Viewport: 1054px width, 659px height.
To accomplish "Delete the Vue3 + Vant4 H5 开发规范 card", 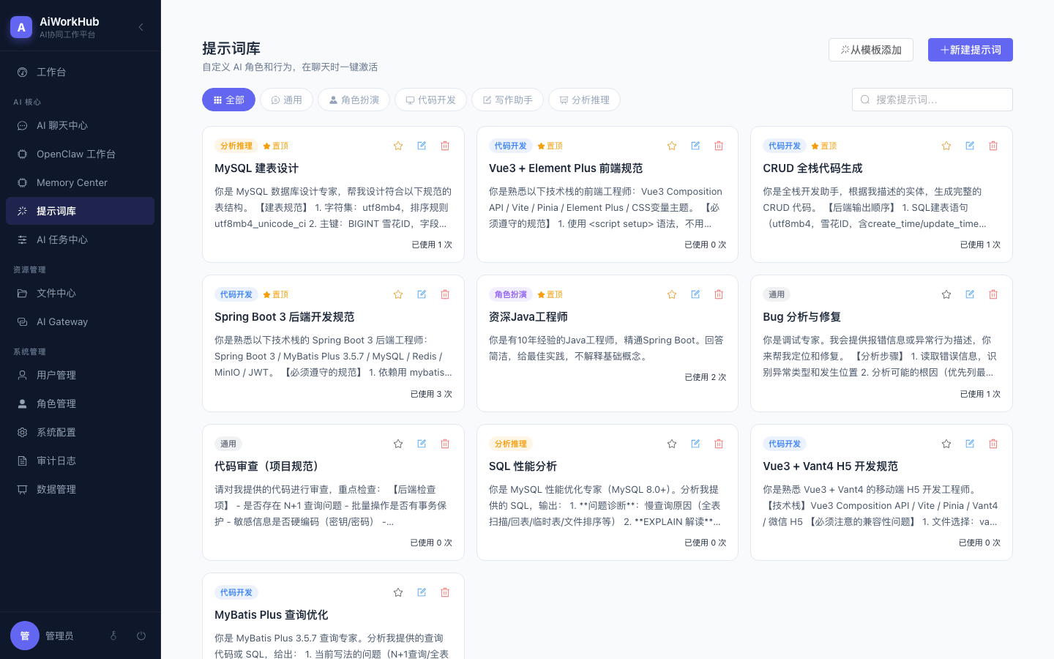I will (993, 444).
